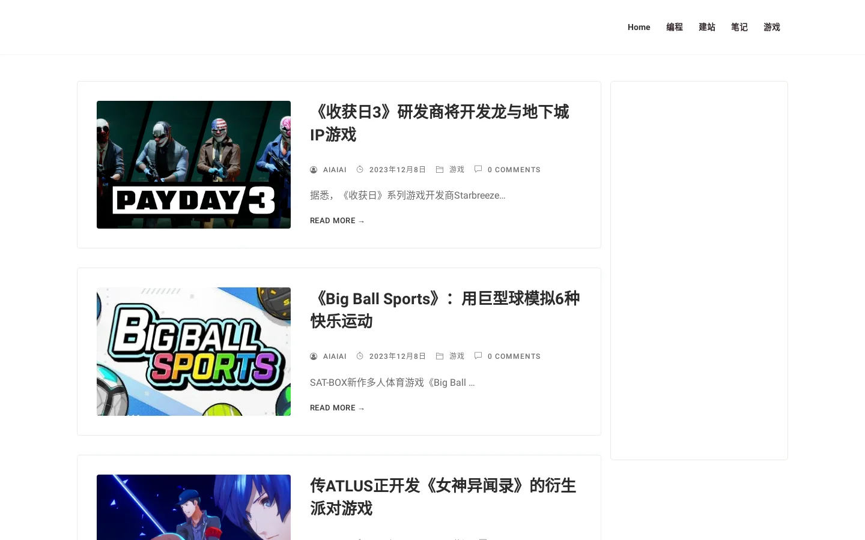The height and width of the screenshot is (540, 865).
Task: Open article 传ATLUS正开发《女神异闻录》的衍生派对游戏
Action: tap(443, 497)
